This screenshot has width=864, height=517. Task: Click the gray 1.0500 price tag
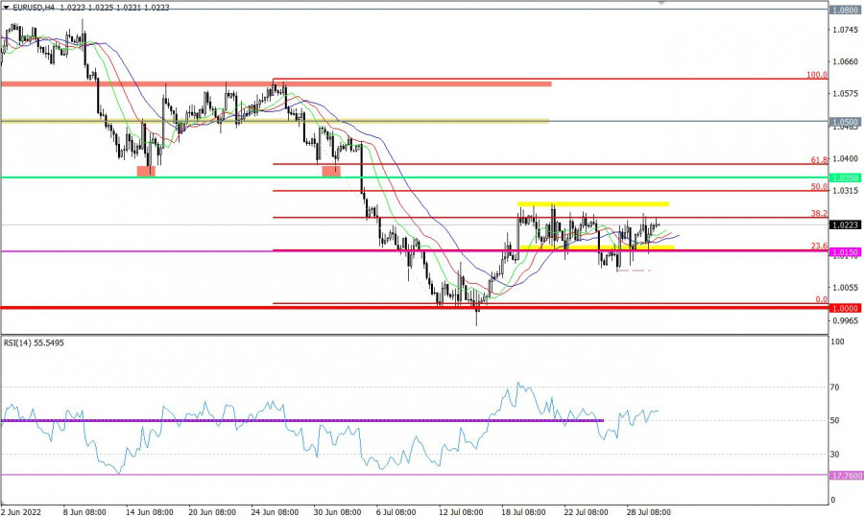click(x=845, y=123)
